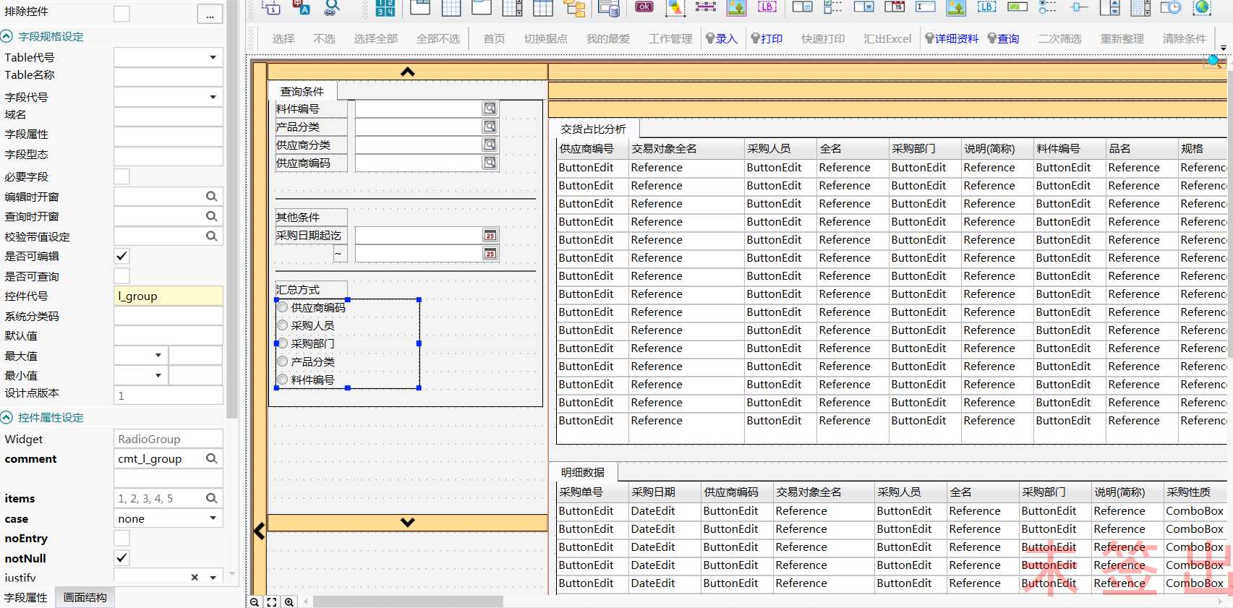Choose the slider widget icon
The image size is (1233, 608).
pyautogui.click(x=1079, y=7)
